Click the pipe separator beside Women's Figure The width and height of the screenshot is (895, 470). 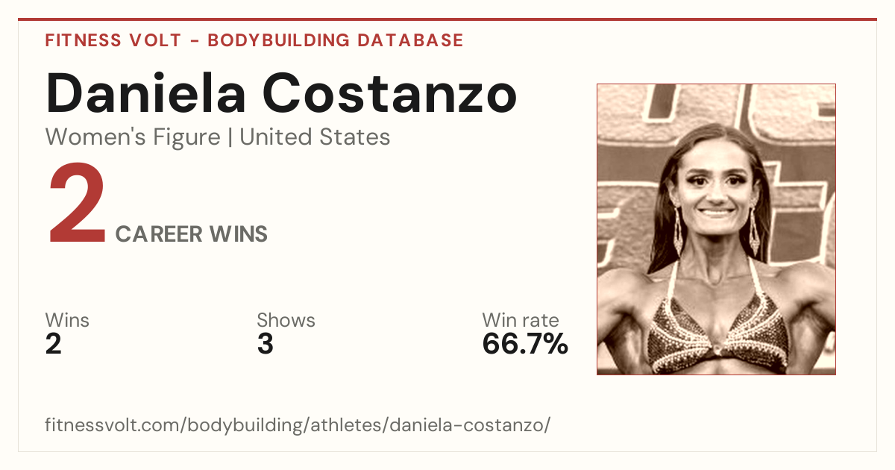click(x=230, y=138)
